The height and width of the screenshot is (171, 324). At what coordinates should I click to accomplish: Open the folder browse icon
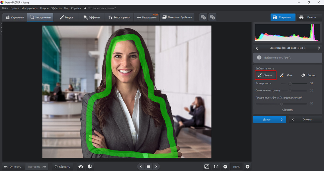(148, 166)
